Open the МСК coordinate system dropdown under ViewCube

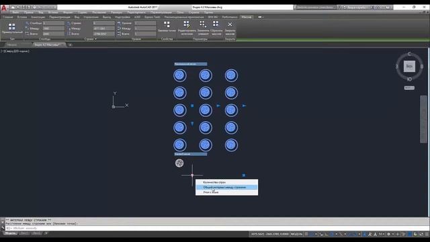(x=409, y=88)
